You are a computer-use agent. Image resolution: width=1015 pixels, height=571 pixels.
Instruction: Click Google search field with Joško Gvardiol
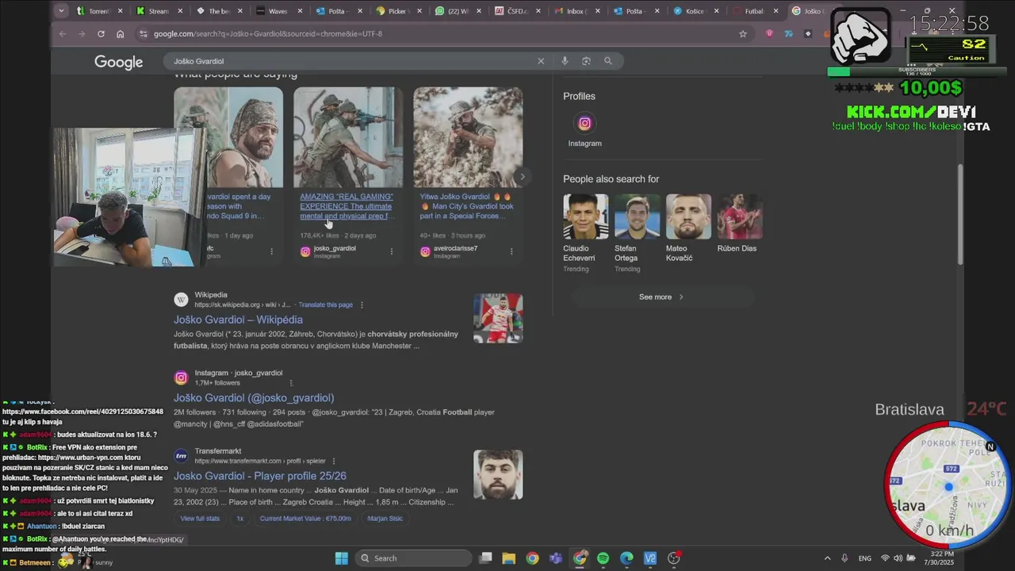click(349, 61)
